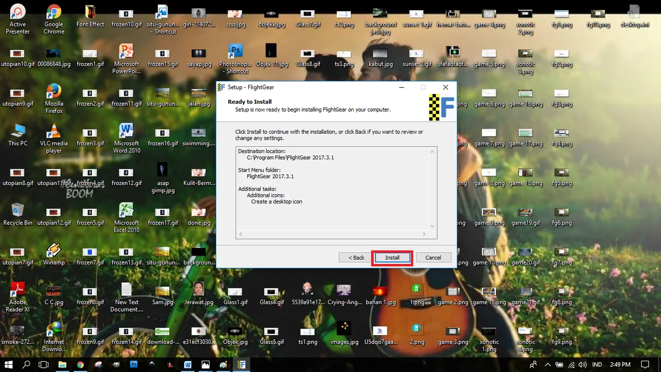Screen dimensions: 661x372
Task: Switch to Chrome on the taskbar
Action: pyautogui.click(x=80, y=364)
